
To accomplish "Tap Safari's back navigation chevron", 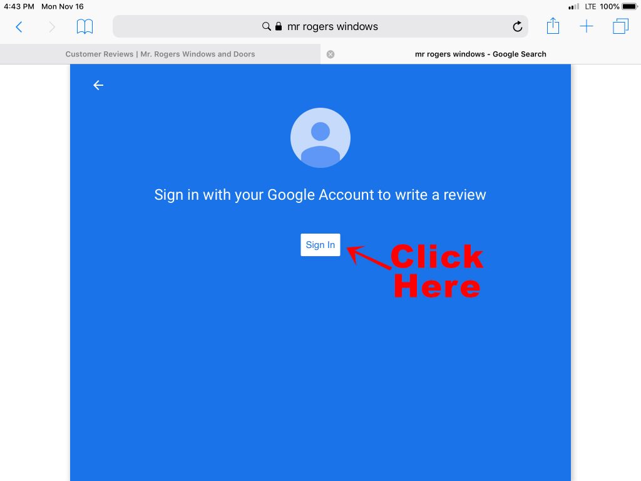I will 19,27.
